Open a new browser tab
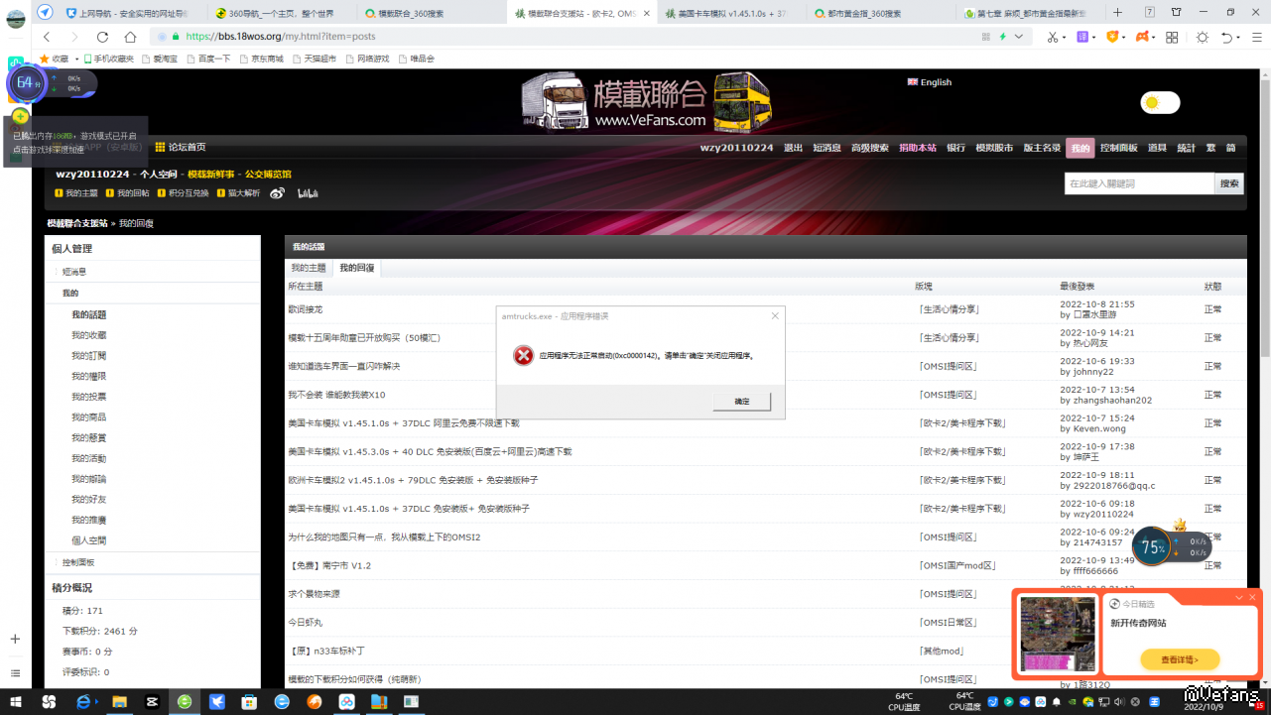This screenshot has height=715, width=1271. pos(1118,13)
